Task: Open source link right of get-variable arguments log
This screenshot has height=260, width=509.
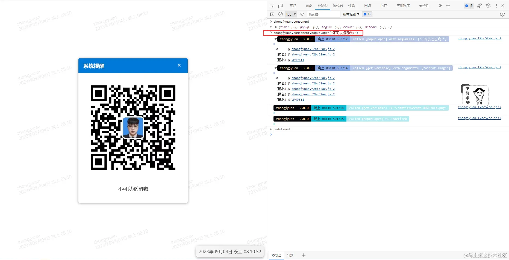Action: [x=479, y=67]
